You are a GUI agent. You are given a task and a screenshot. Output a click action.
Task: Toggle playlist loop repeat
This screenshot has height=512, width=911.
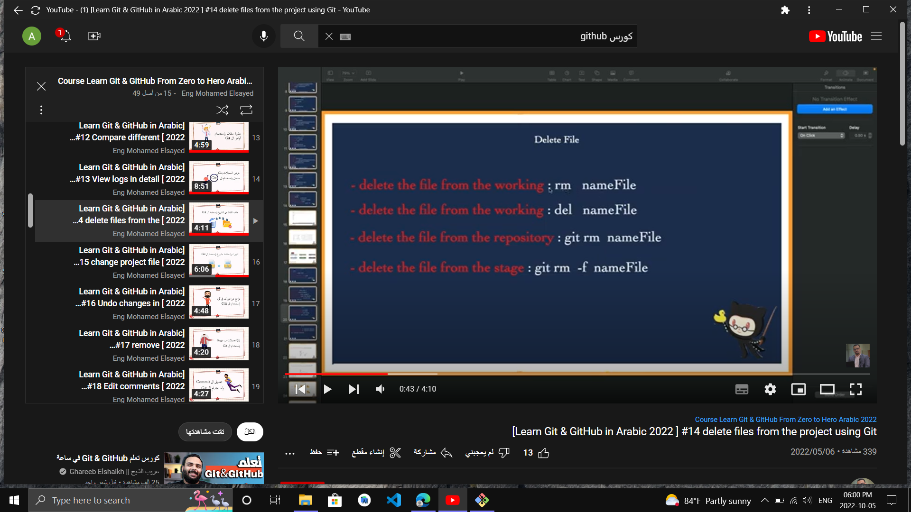(246, 110)
